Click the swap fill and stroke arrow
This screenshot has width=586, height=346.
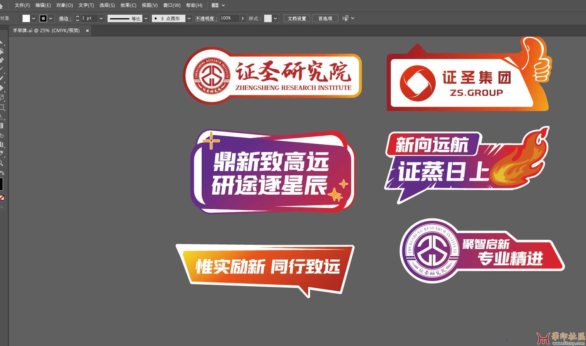click(x=2, y=173)
